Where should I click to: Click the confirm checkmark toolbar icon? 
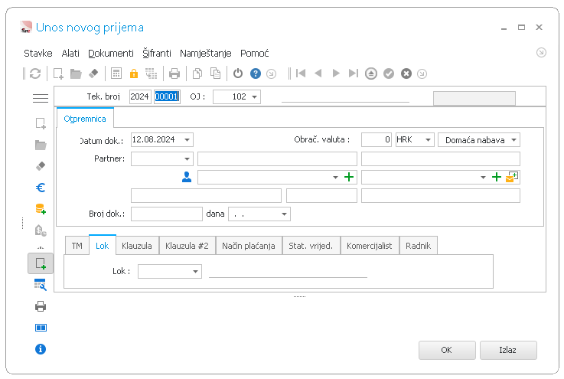pos(389,74)
